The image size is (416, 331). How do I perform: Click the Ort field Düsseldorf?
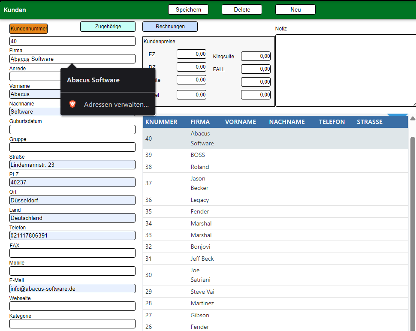coord(72,200)
